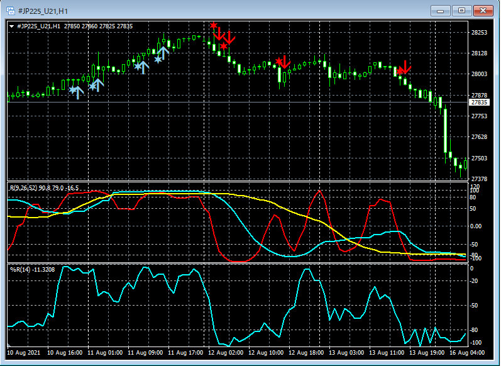Expand the triangle menu beside #JP225_U21,H1 label
The image size is (501, 366).
(13, 26)
